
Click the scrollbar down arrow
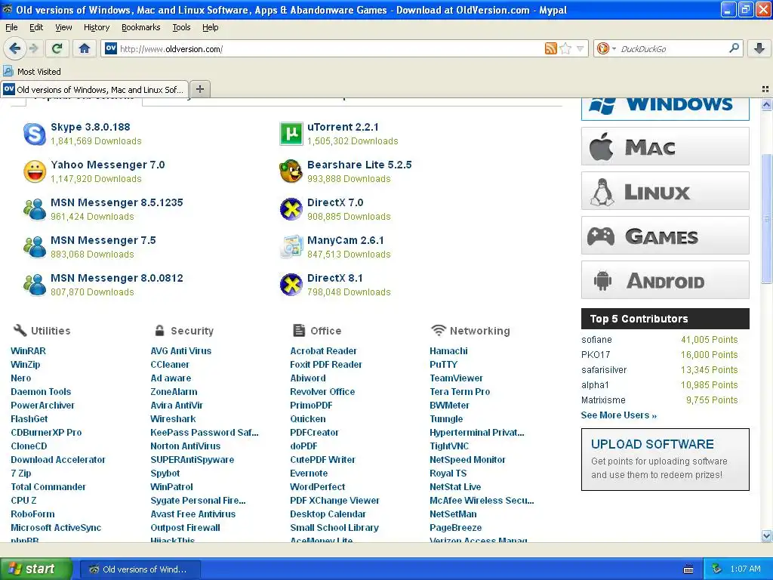point(766,535)
